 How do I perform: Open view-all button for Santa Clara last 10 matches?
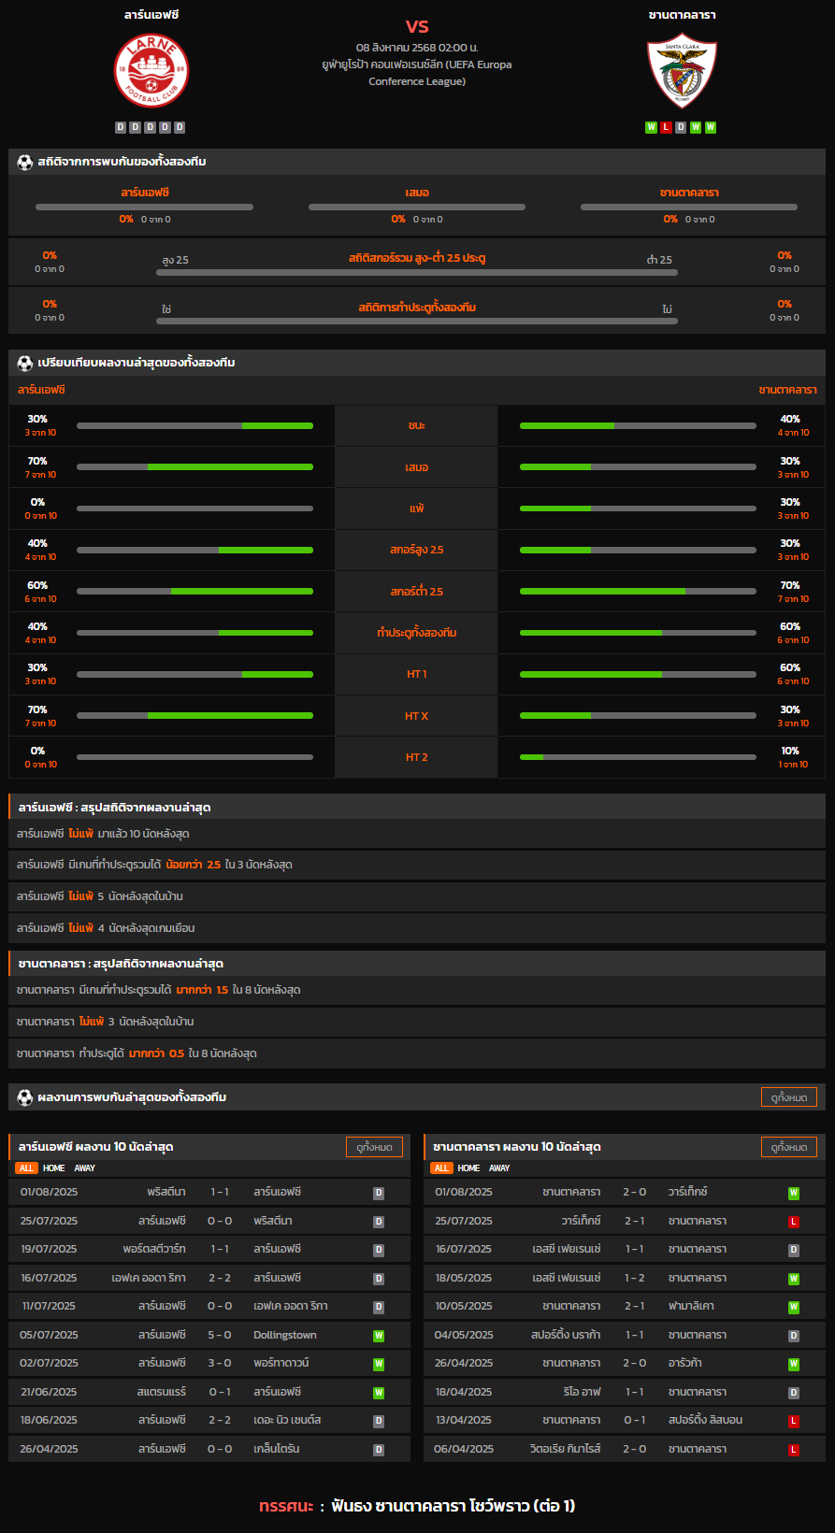[x=789, y=1147]
